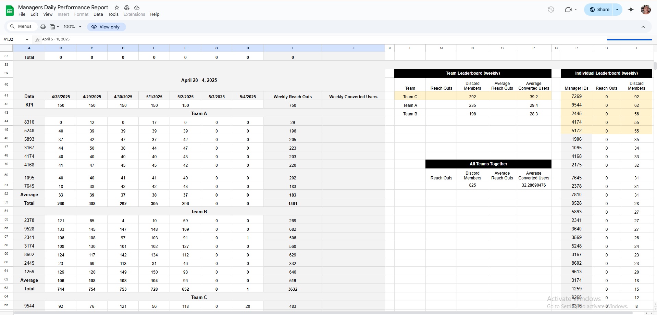Image resolution: width=657 pixels, height=315 pixels.
Task: Open version history clock icon
Action: pos(551,10)
